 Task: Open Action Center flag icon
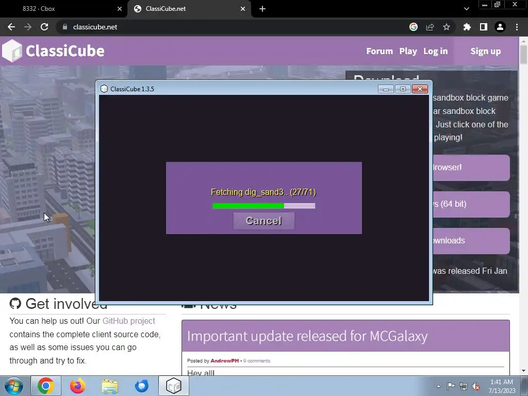point(451,386)
